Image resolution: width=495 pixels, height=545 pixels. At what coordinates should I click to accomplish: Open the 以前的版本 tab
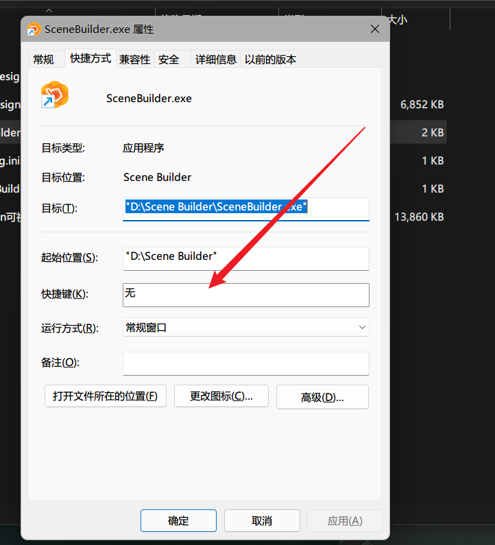pyautogui.click(x=270, y=59)
